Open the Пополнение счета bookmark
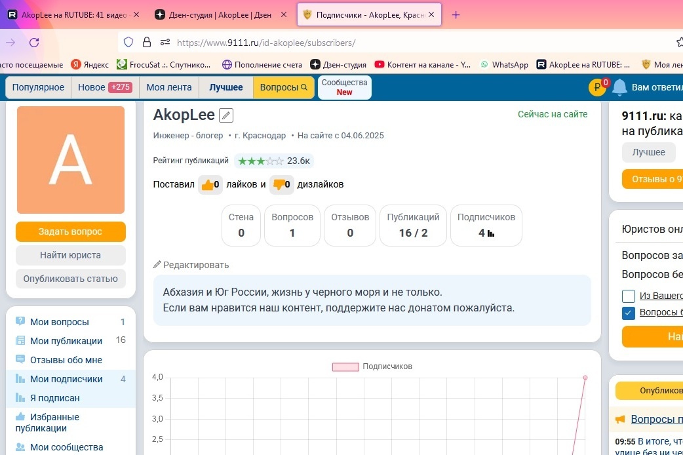This screenshot has height=455, width=683. 262,64
